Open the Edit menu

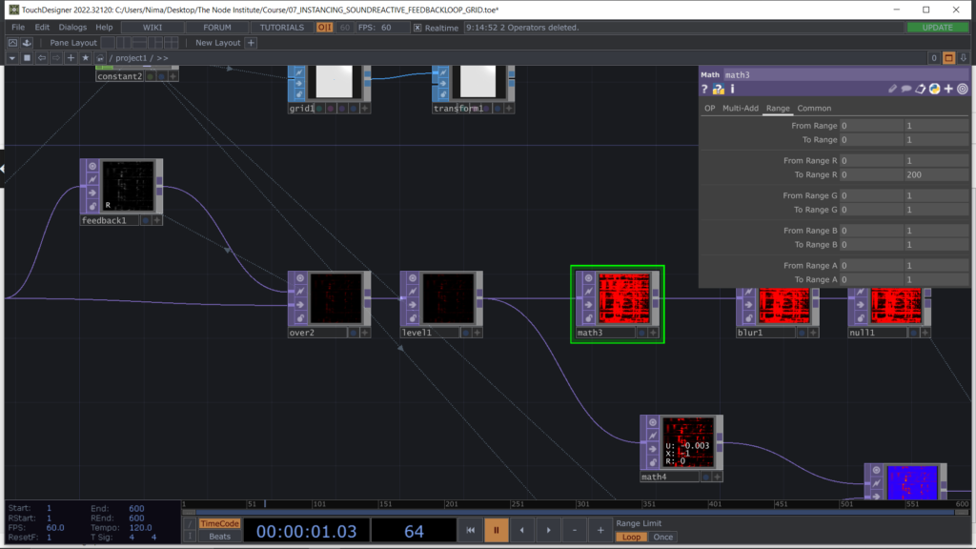(42, 28)
